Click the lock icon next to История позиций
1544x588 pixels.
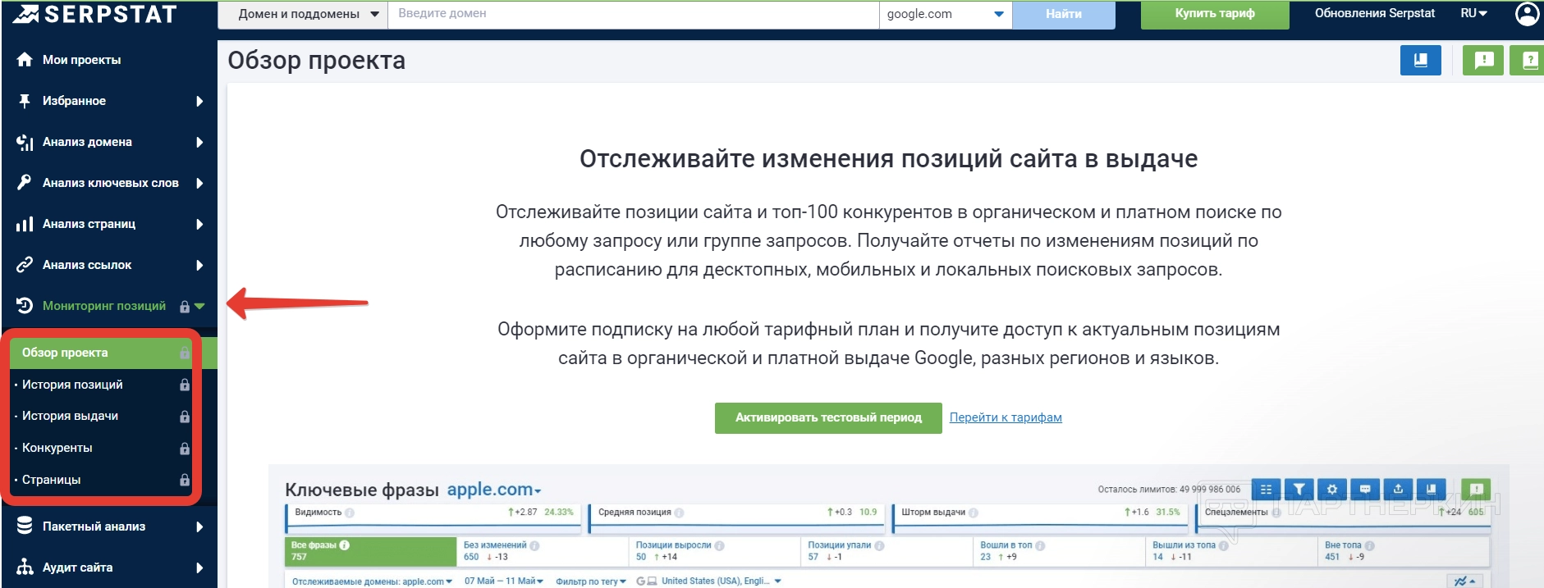click(185, 385)
